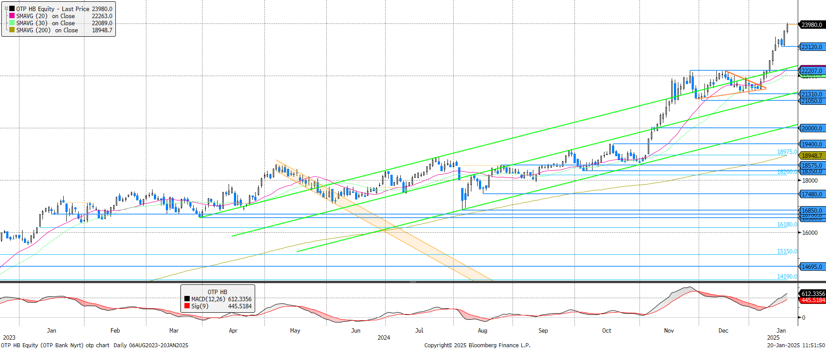Click the 21050.0 horizontal line price label
826x349 pixels.
pyautogui.click(x=812, y=101)
